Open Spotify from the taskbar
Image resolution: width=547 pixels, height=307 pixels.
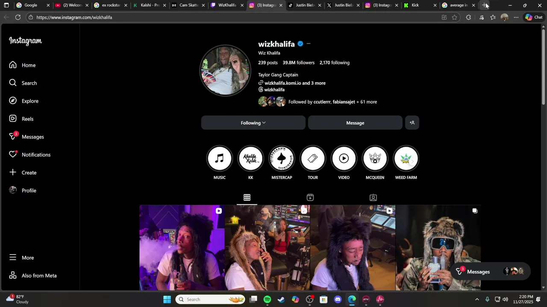(267, 299)
